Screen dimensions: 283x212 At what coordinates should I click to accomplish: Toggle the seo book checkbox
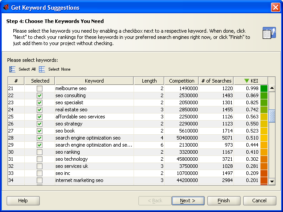click(39, 131)
